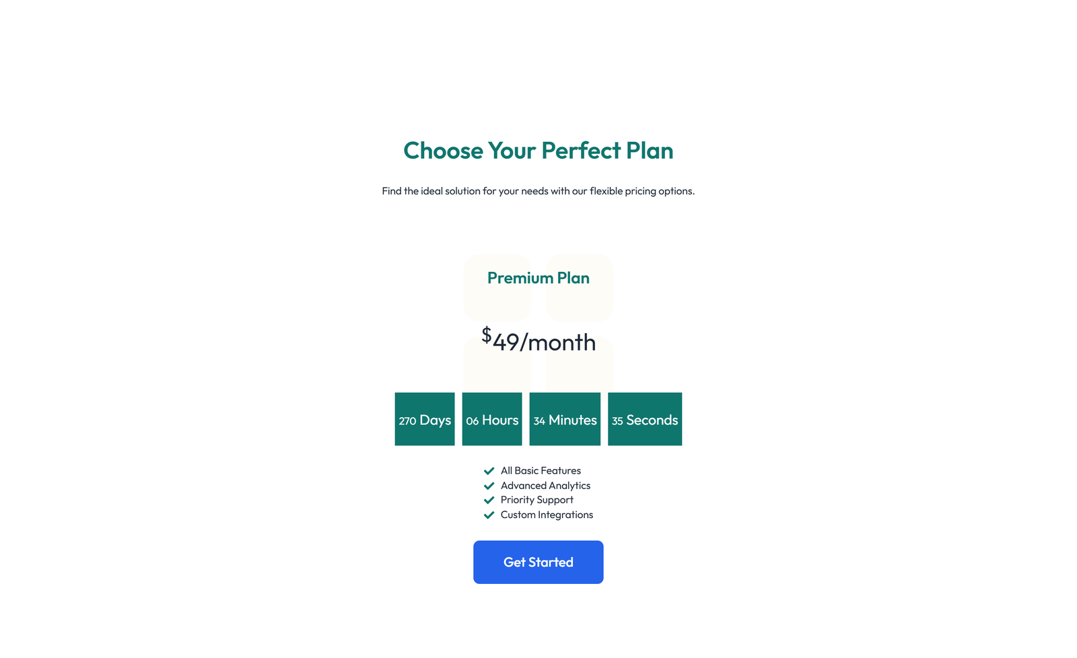Toggle the Custom Integrations feature
The width and height of the screenshot is (1077, 658).
(547, 515)
